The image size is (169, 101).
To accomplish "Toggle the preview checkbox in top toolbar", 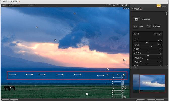I will [36, 5].
